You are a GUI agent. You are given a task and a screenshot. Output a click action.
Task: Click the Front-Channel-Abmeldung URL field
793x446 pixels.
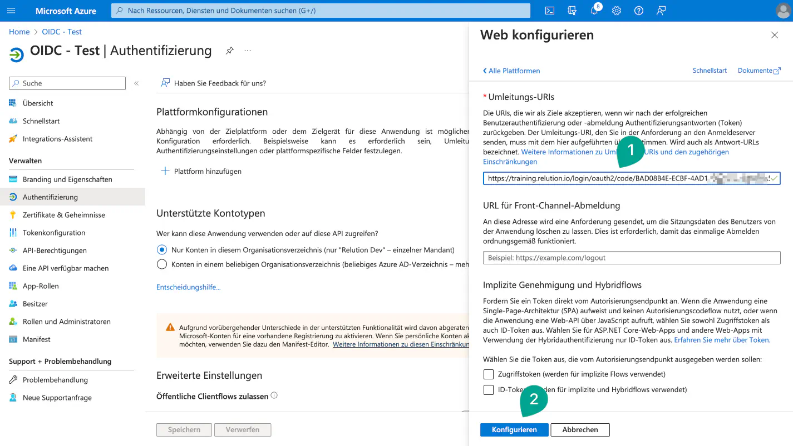pos(632,258)
